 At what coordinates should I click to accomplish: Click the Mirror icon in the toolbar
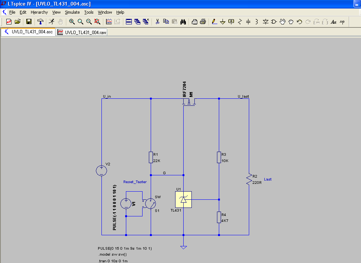coord(325,21)
